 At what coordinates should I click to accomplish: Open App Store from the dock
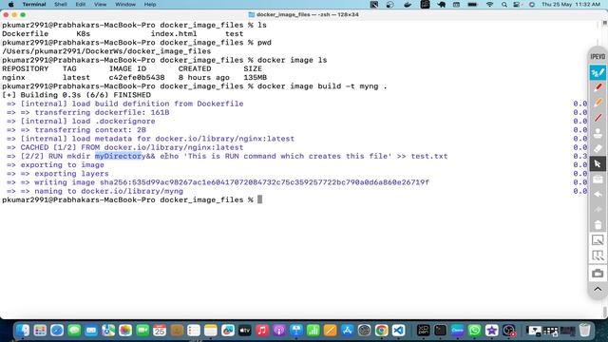click(347, 331)
